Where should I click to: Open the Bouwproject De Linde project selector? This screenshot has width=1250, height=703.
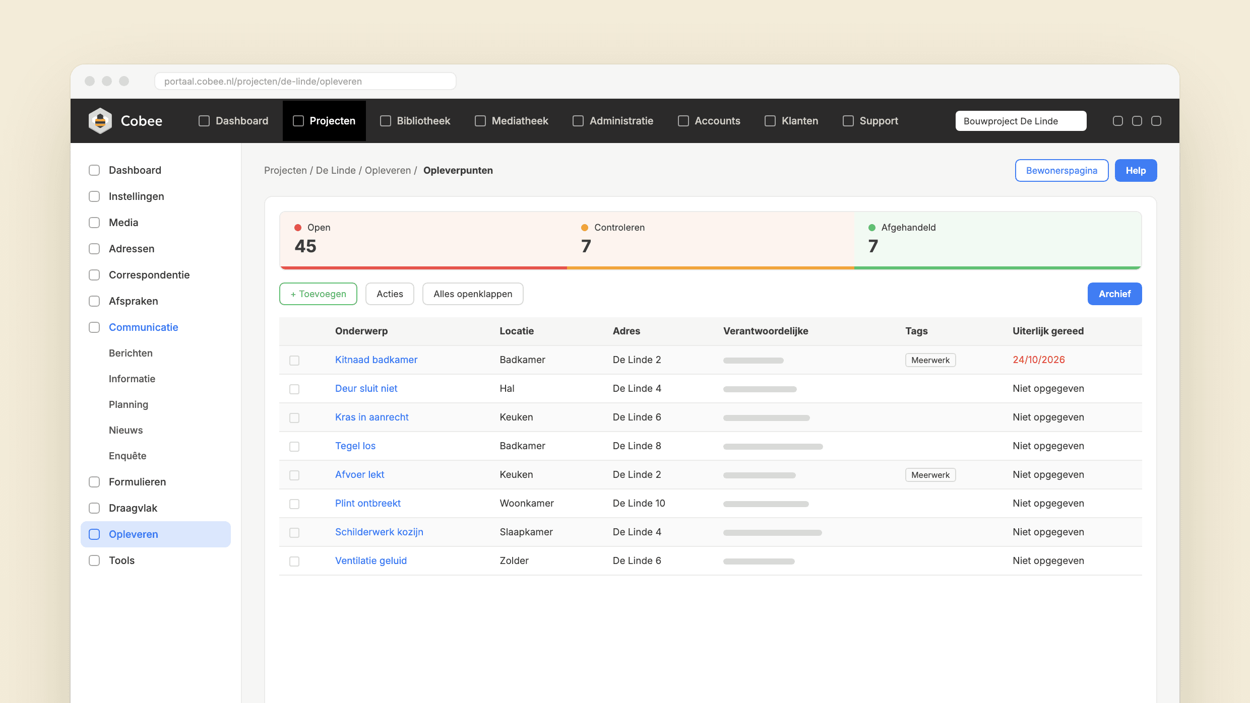pyautogui.click(x=1021, y=121)
